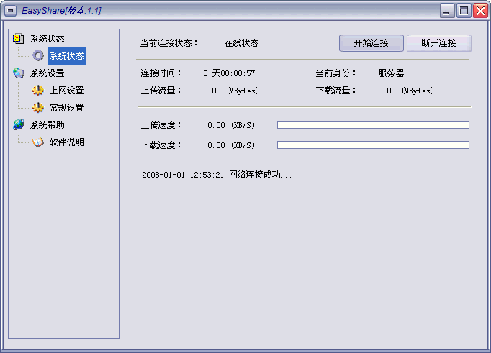This screenshot has height=353, width=491.
Task: Click the gear icon beside 系统状态 child
Action: tap(38, 55)
